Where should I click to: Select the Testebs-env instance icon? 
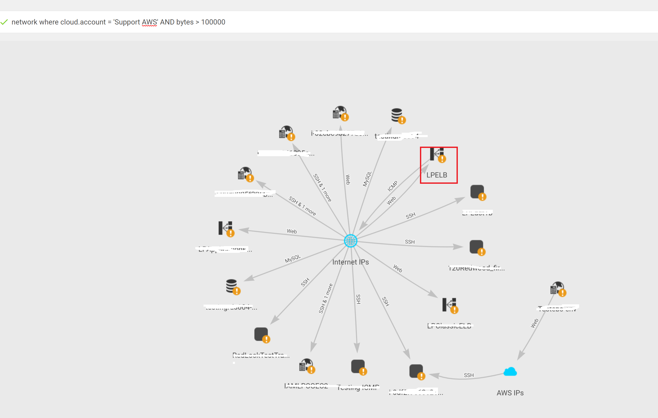coord(558,289)
